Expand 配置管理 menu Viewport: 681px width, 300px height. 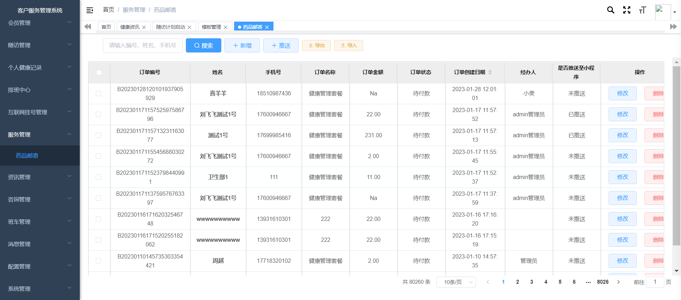coord(40,266)
